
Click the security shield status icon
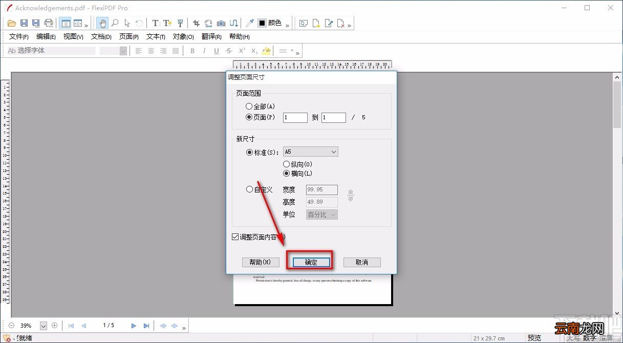pyautogui.click(x=7, y=338)
